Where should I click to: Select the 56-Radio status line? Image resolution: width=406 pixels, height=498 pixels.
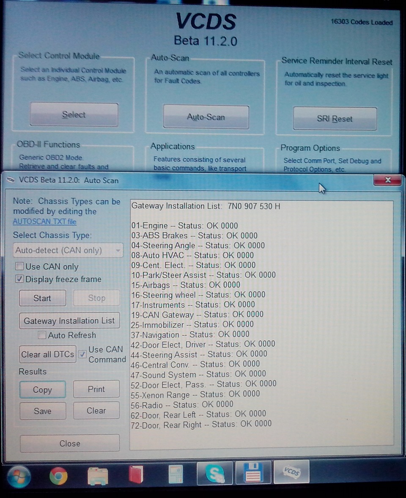tap(182, 404)
